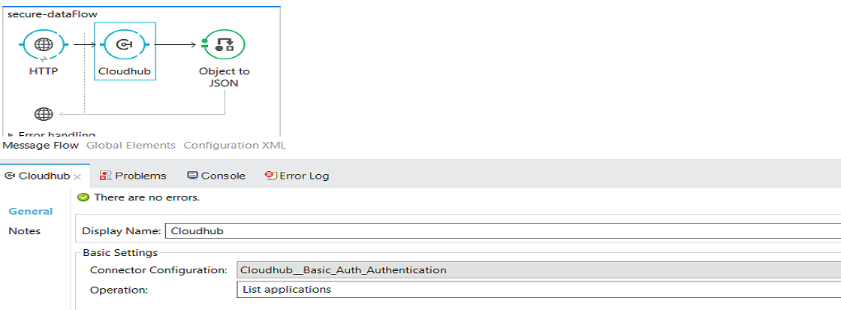Open the Console tab
This screenshot has height=310, width=841.
[x=216, y=176]
